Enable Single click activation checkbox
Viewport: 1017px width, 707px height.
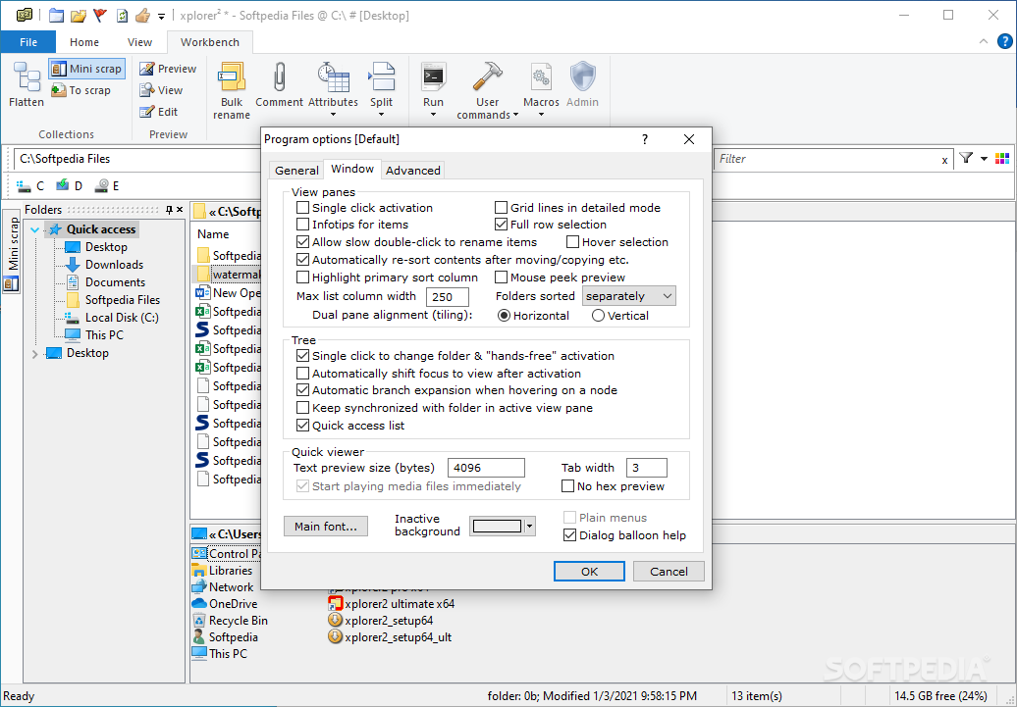pos(303,208)
